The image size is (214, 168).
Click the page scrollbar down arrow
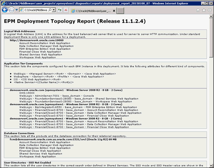tap(211, 166)
